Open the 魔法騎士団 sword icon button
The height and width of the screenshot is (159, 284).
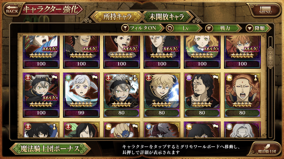[x=267, y=149]
